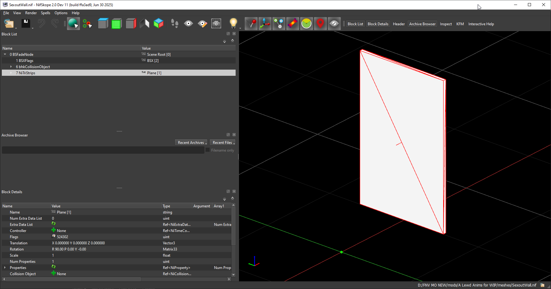Click the Archive Browser filter input field
This screenshot has height=289, width=551.
click(103, 150)
